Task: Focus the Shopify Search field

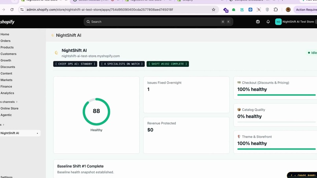Action: 158,22
